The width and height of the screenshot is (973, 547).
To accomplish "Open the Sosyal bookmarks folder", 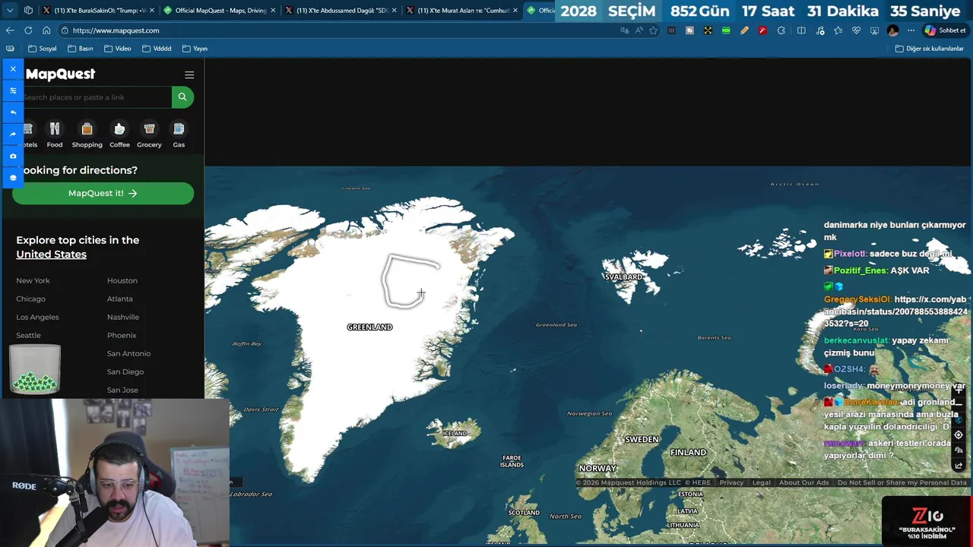I will (43, 49).
